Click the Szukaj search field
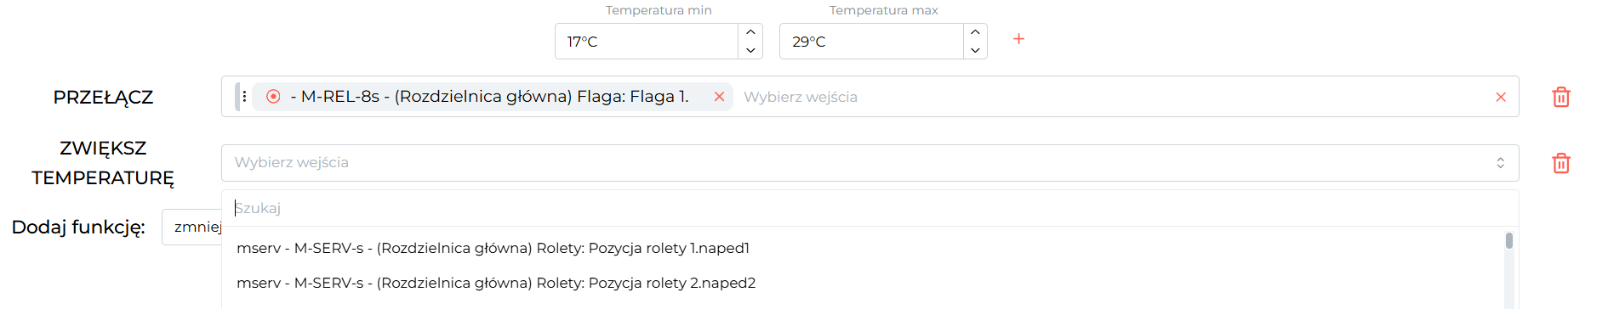Image resolution: width=1608 pixels, height=309 pixels. point(870,208)
